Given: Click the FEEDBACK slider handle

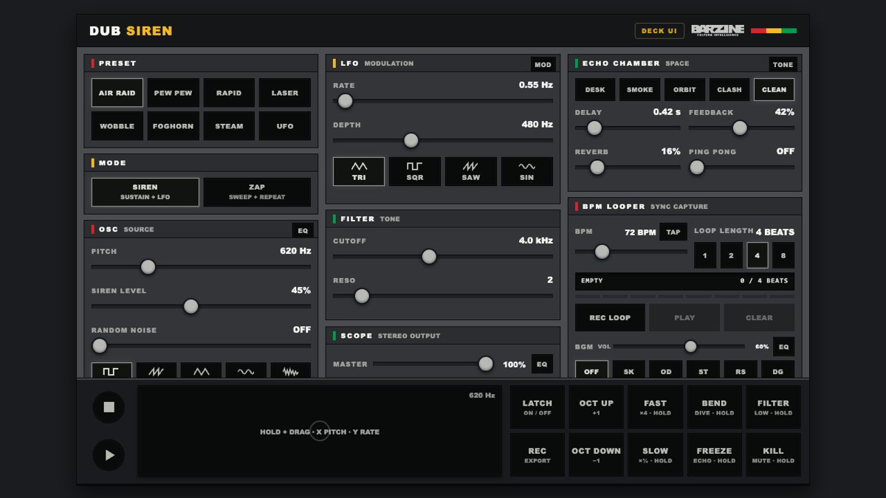Looking at the screenshot, I should pyautogui.click(x=740, y=128).
